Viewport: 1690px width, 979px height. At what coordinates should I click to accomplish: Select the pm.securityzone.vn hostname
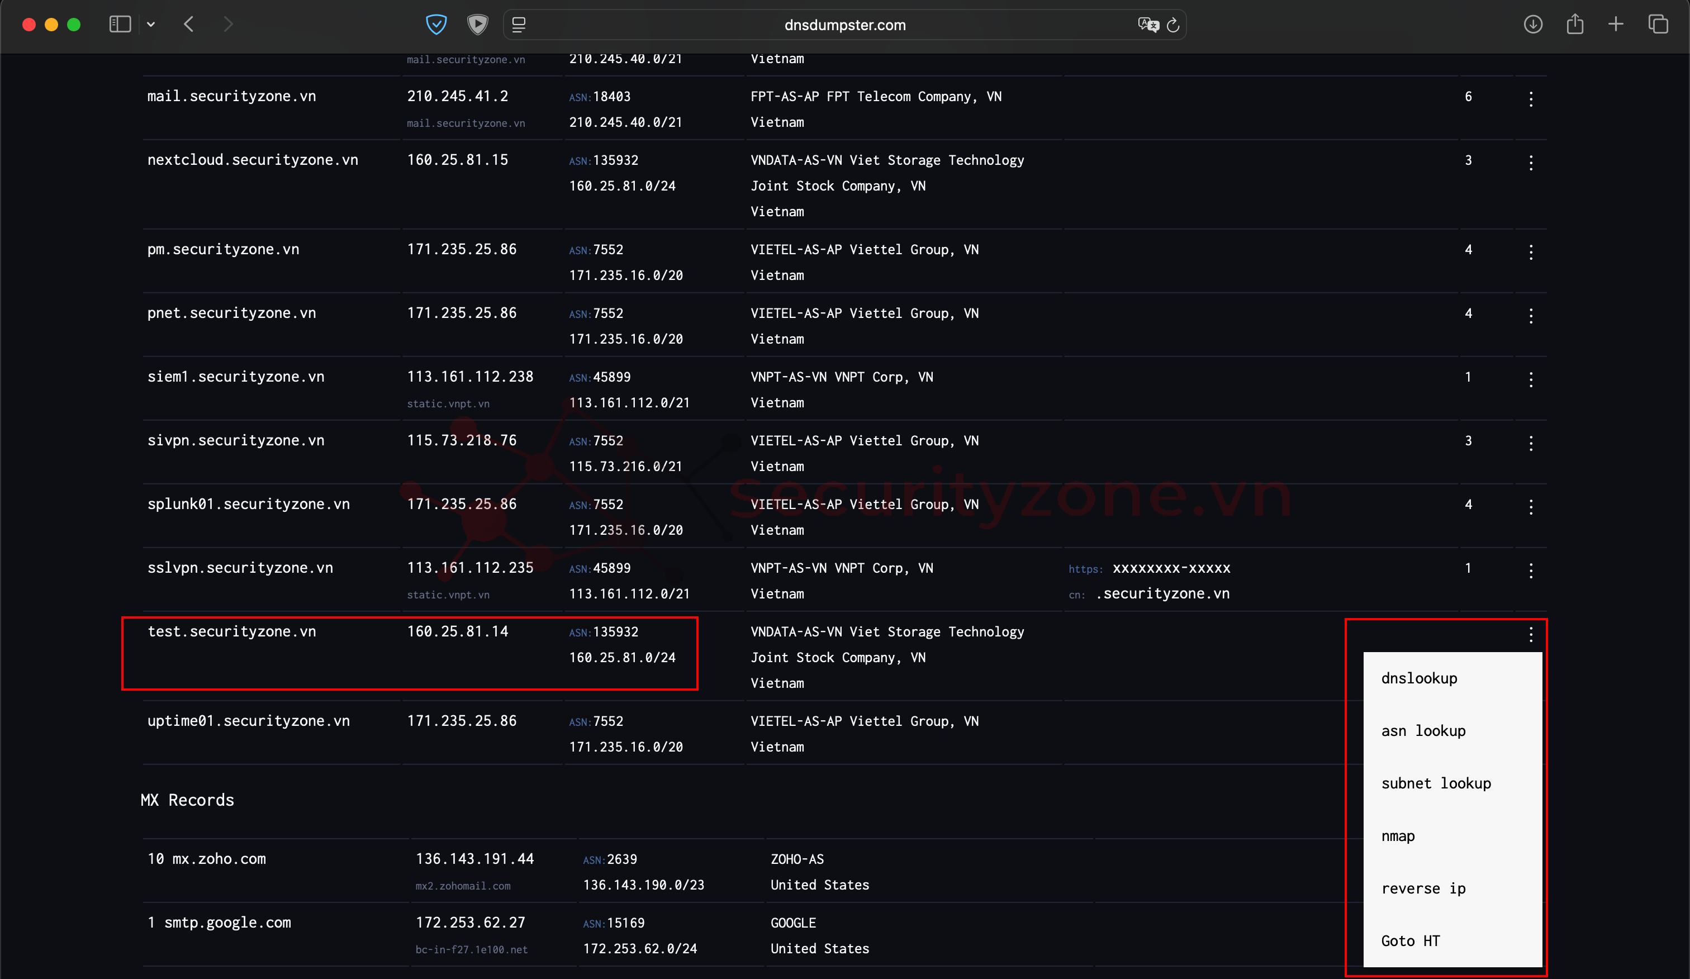[224, 249]
